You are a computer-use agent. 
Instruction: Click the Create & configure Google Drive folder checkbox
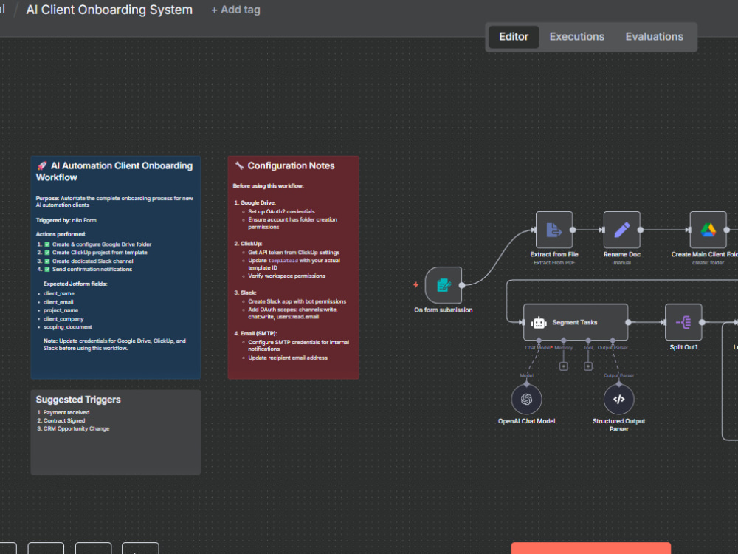pos(47,244)
